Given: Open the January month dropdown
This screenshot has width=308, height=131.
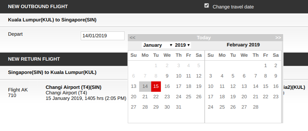Looking at the screenshot, I should tap(158, 45).
